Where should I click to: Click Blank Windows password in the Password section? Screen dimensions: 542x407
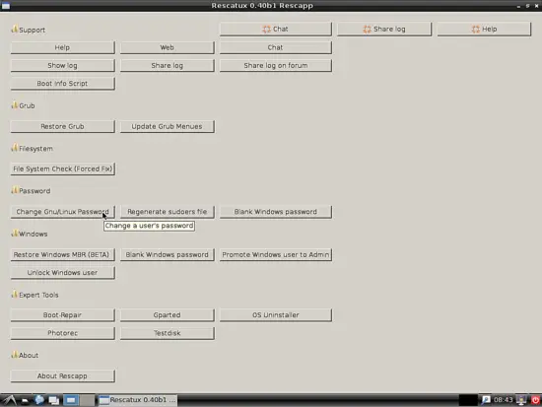click(x=276, y=212)
